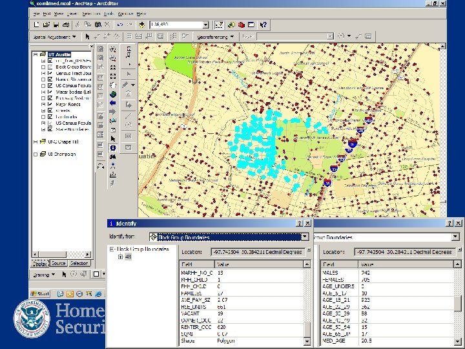Click the map view scroll-up arrow
The width and height of the screenshot is (465, 349).
point(442,46)
